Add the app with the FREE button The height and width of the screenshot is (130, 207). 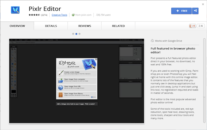coord(181,11)
